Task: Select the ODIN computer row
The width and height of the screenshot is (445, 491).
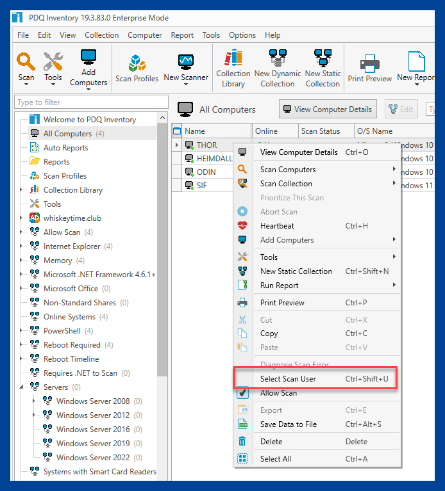Action: point(206,172)
